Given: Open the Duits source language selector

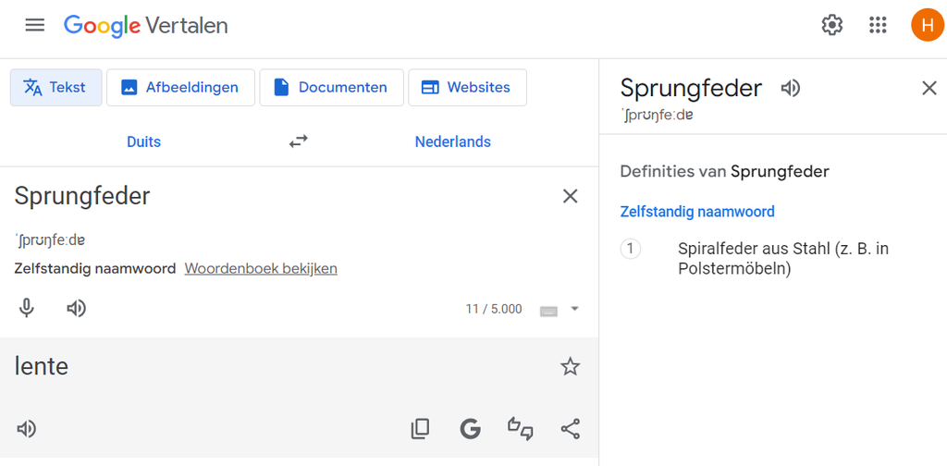Looking at the screenshot, I should [143, 141].
